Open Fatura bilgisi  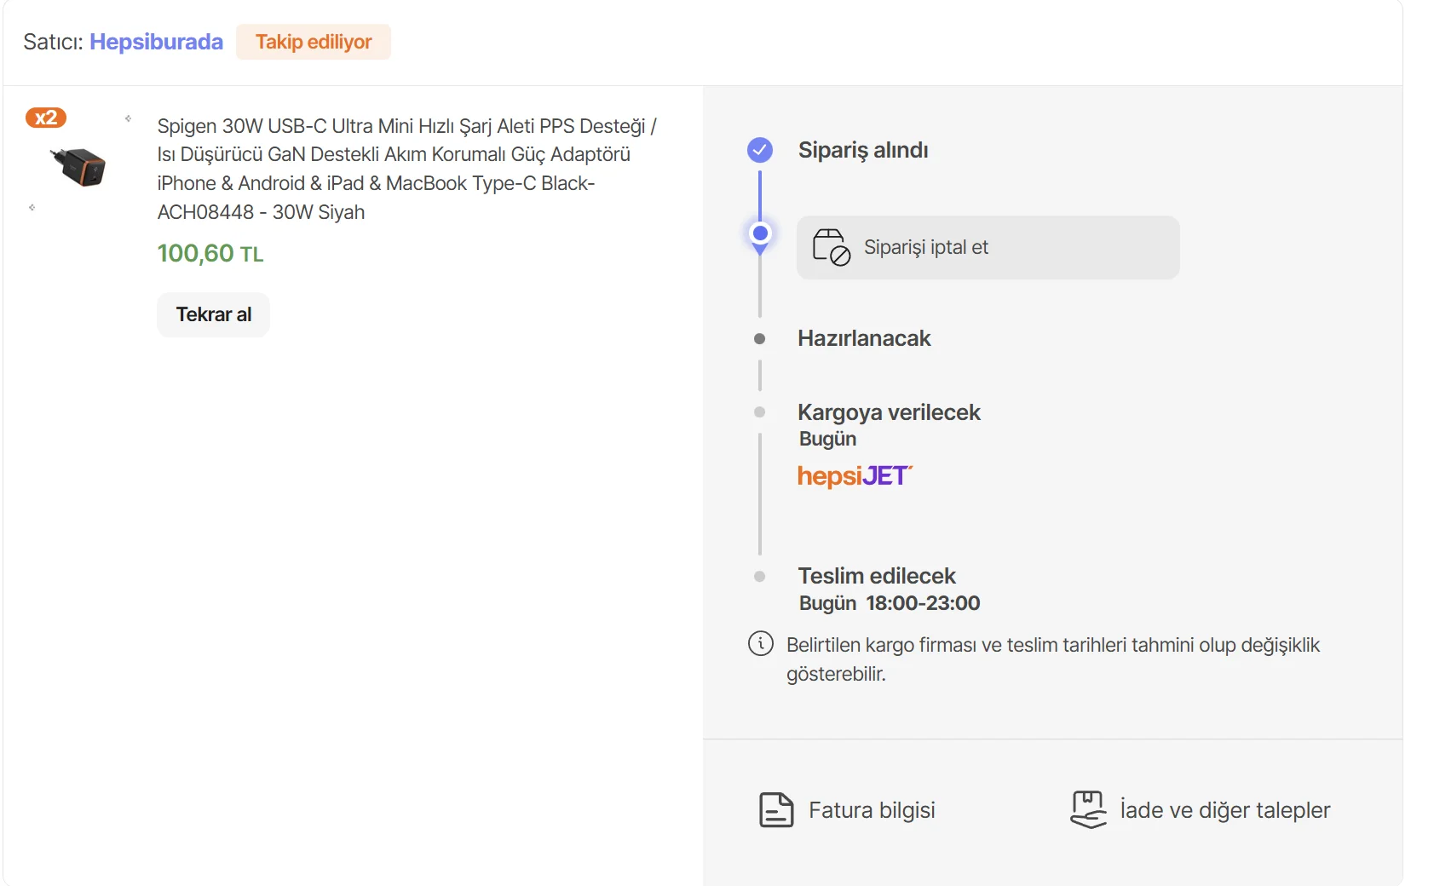[872, 810]
